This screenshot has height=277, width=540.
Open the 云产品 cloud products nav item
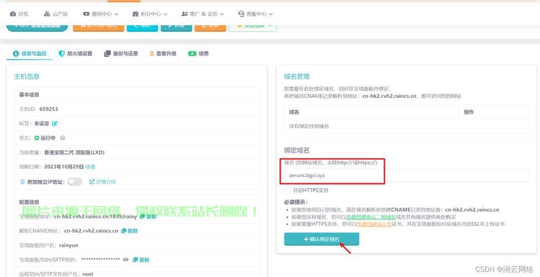click(x=56, y=14)
